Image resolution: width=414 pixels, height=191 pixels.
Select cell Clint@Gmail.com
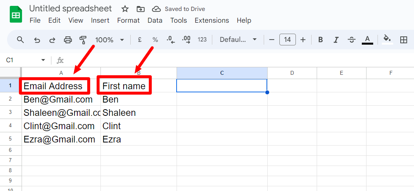pos(61,126)
